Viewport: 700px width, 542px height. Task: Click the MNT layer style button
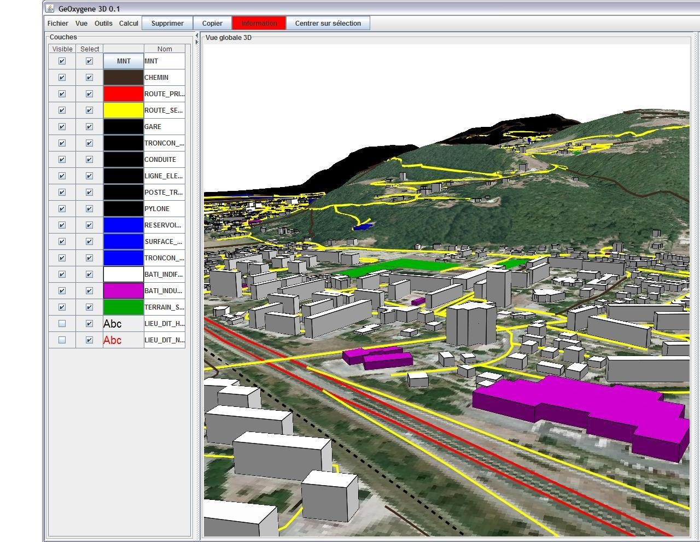pyautogui.click(x=124, y=61)
